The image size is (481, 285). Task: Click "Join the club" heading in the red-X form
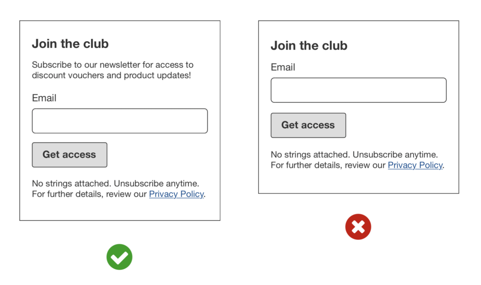(x=309, y=46)
